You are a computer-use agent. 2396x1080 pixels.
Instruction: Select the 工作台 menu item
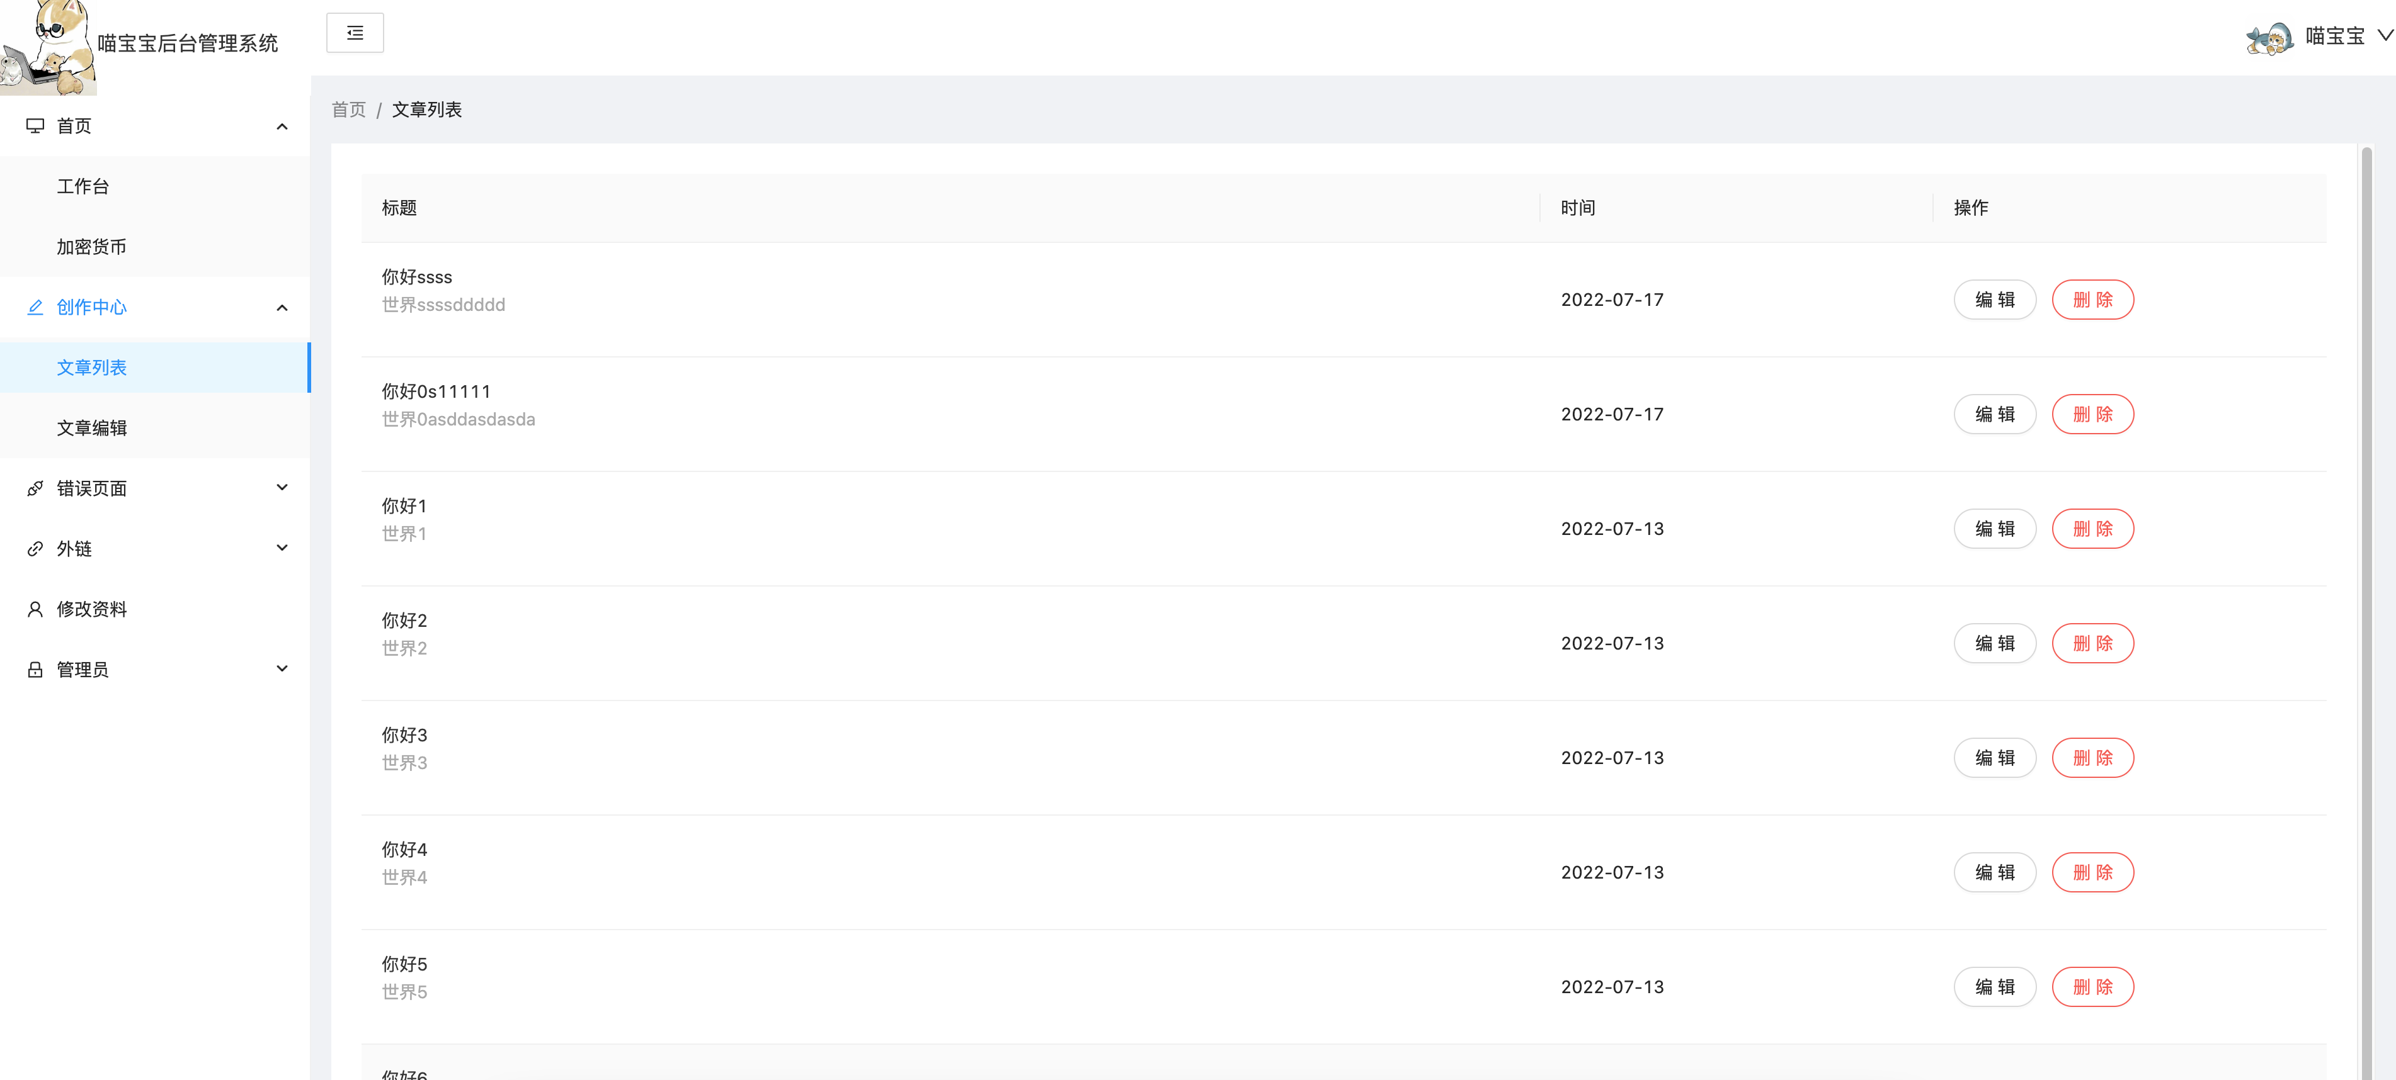click(x=83, y=186)
